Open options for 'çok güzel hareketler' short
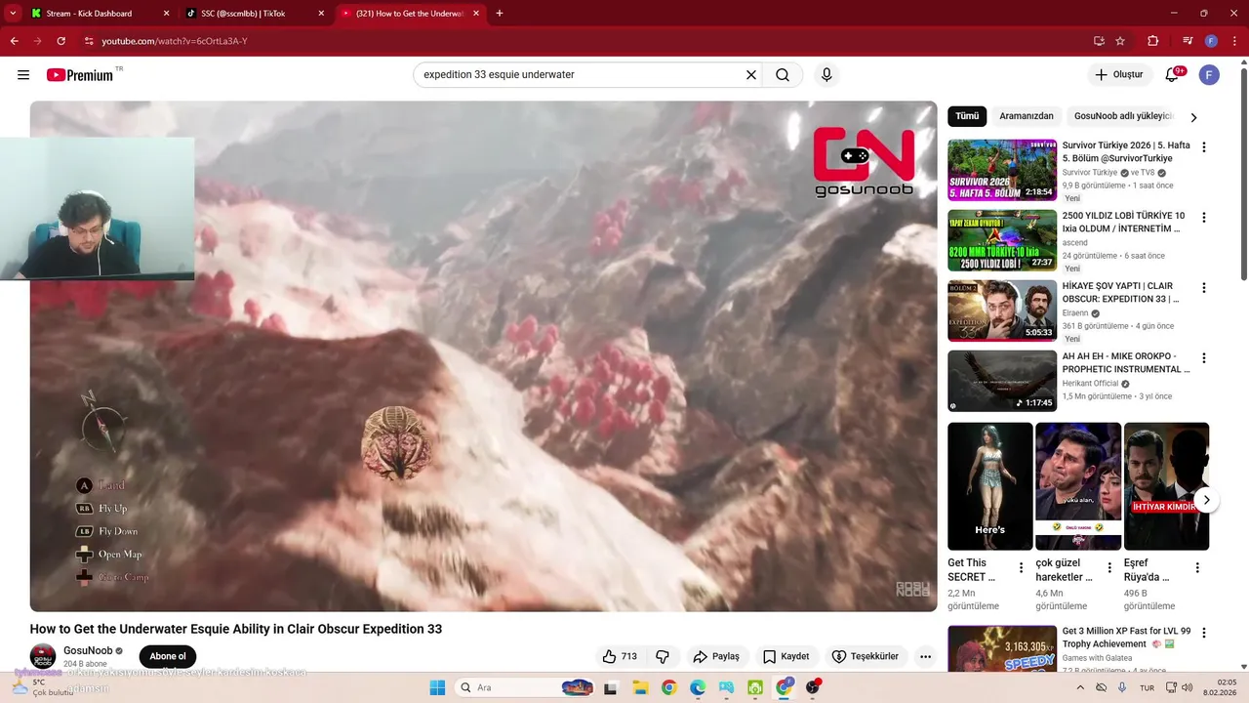The image size is (1249, 703). point(1109,567)
